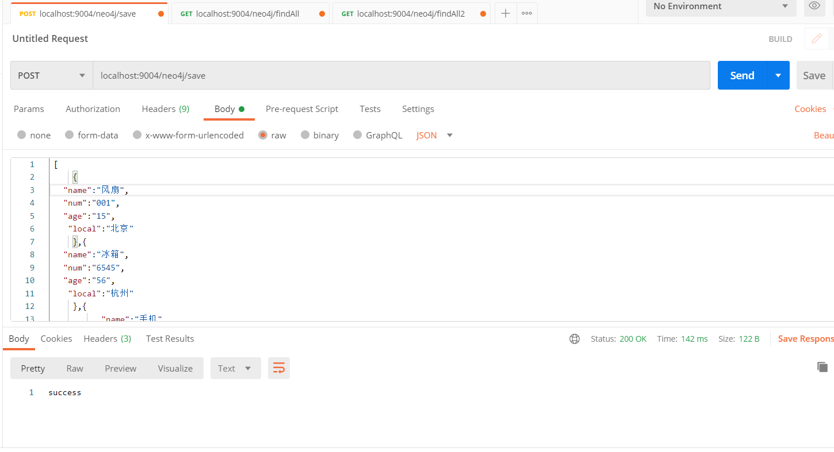This screenshot has width=834, height=452.
Task: Choose x-www-form-urlencoded body type
Action: coord(188,136)
